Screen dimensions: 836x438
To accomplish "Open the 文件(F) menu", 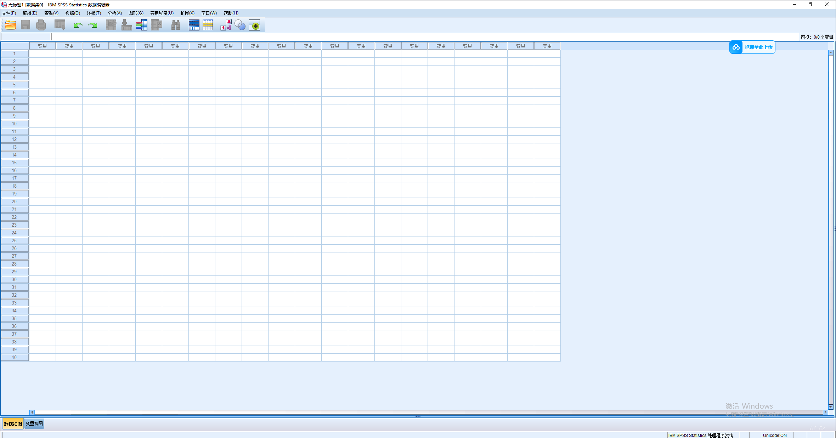I will (9, 13).
